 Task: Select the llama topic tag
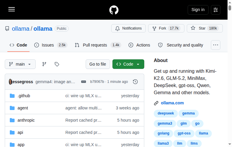click(x=203, y=133)
